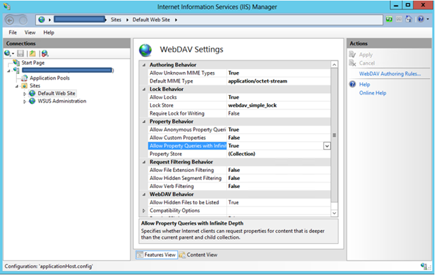
Task: Collapse the Sites tree node
Action: pyautogui.click(x=17, y=86)
